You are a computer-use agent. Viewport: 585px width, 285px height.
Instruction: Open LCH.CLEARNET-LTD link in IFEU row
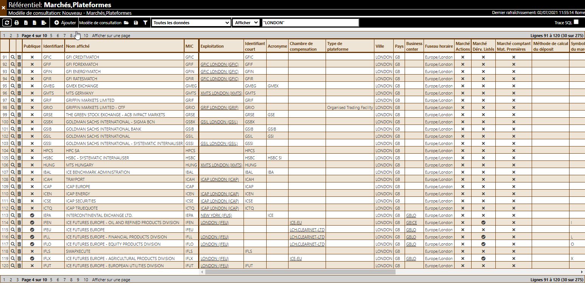click(x=307, y=230)
